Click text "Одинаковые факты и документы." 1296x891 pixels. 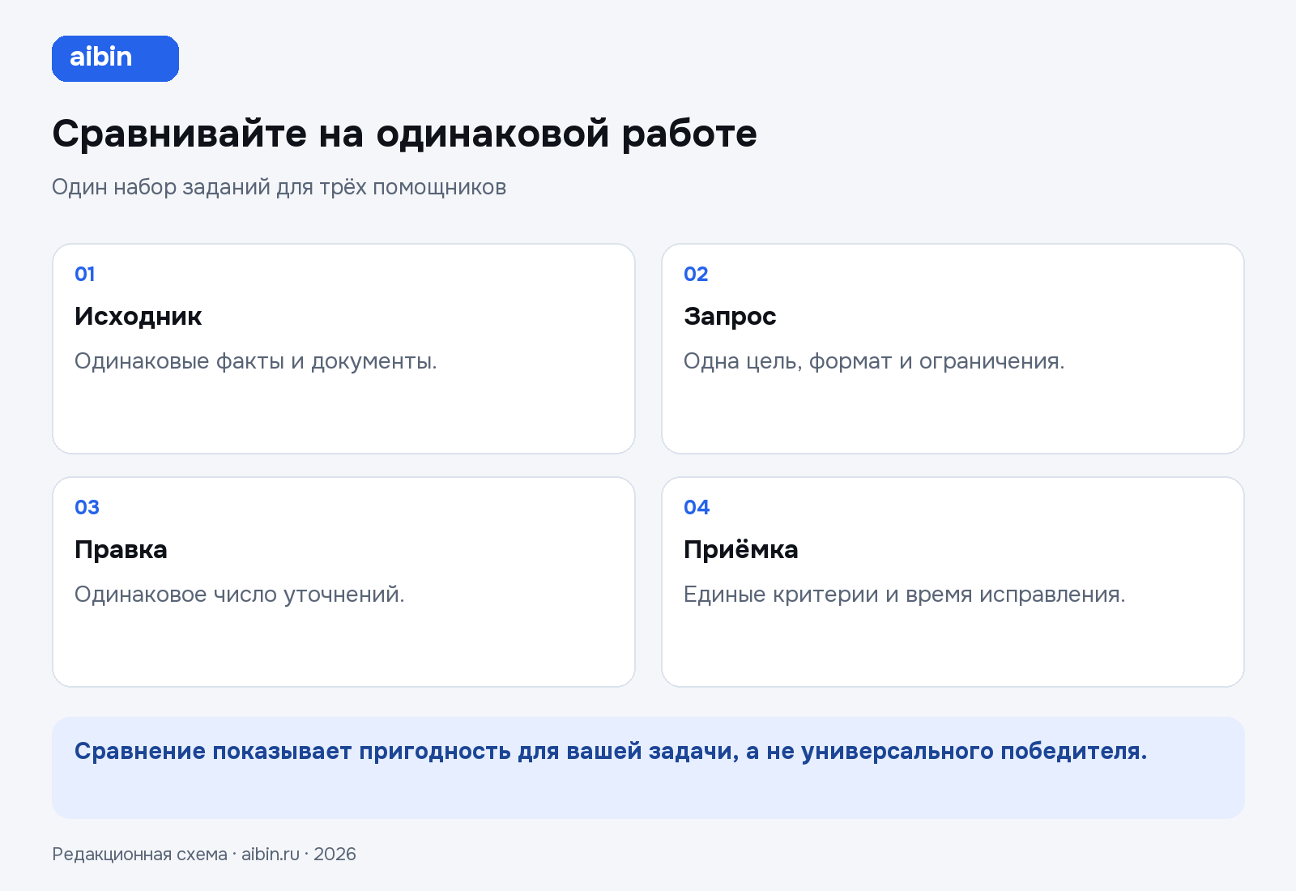(x=255, y=361)
